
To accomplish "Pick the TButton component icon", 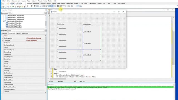I will point(38,6).
